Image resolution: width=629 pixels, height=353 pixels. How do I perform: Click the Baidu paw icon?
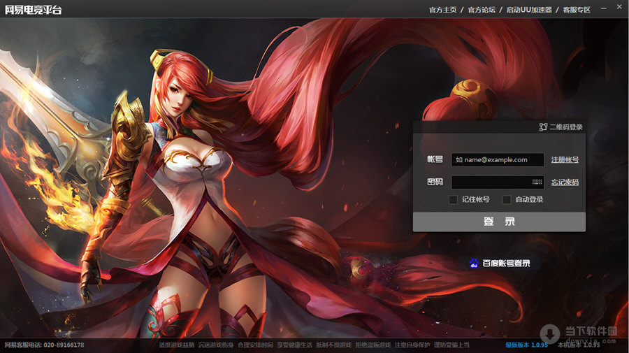[x=474, y=263]
